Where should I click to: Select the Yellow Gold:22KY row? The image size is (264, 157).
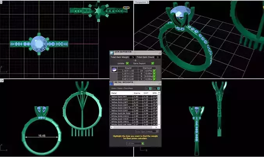coord(134,111)
